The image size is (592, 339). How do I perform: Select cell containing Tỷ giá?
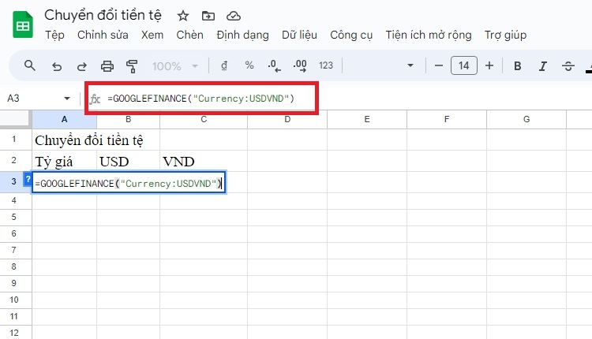pyautogui.click(x=64, y=162)
